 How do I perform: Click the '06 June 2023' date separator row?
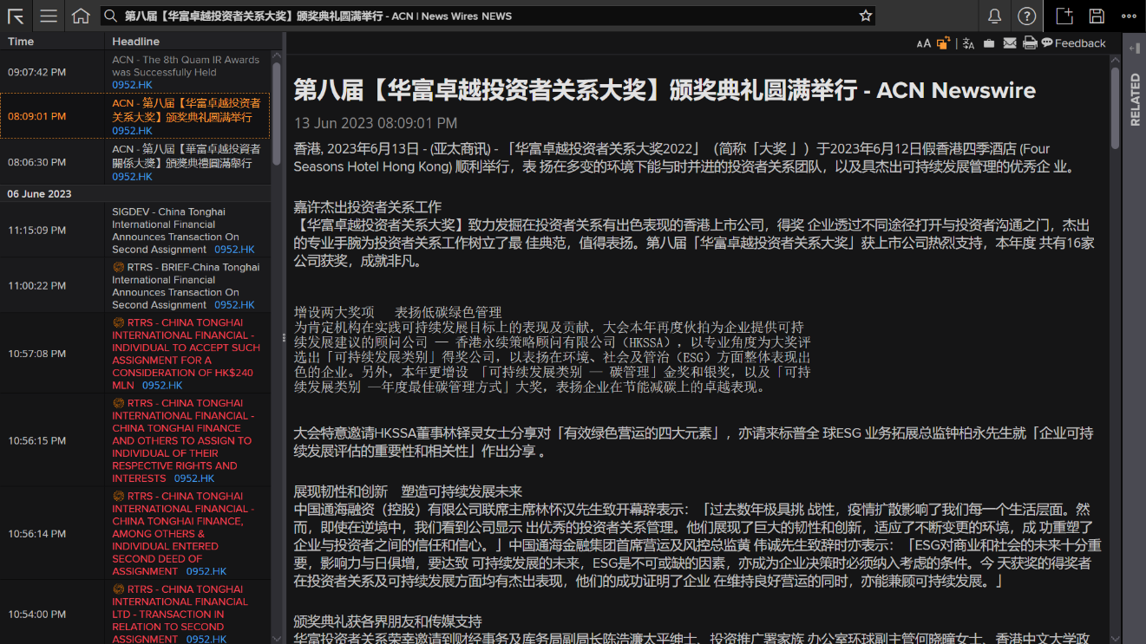(x=135, y=194)
